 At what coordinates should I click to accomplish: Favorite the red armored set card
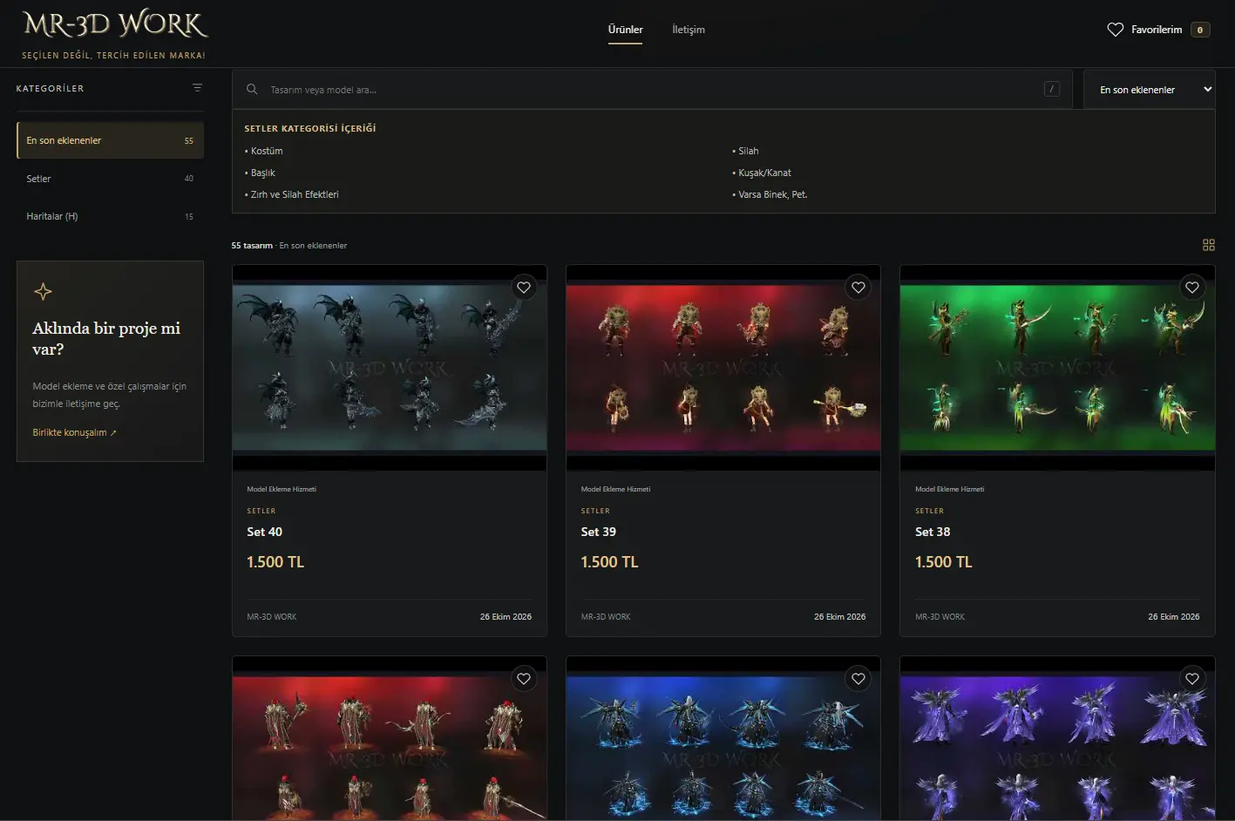pyautogui.click(x=524, y=679)
